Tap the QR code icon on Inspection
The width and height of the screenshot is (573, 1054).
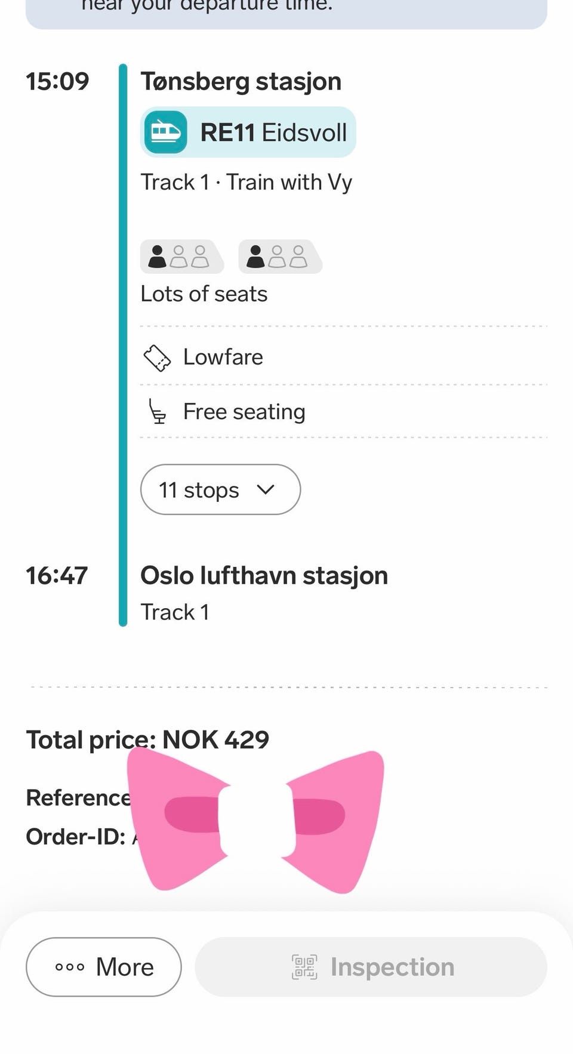304,967
